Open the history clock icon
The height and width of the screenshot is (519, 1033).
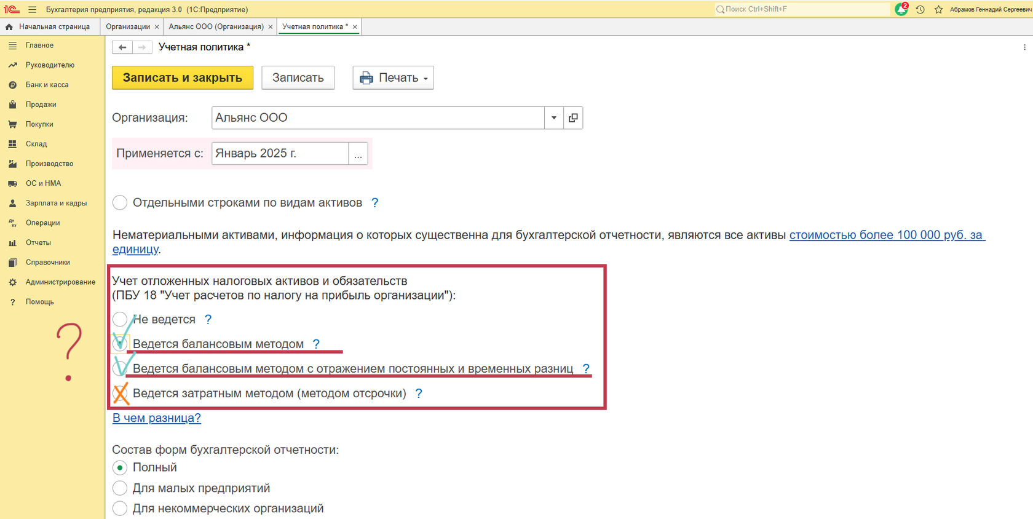920,9
